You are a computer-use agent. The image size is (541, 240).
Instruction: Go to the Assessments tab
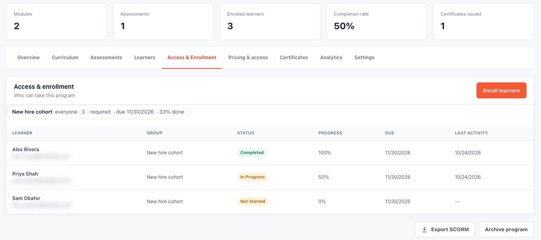[x=106, y=58]
